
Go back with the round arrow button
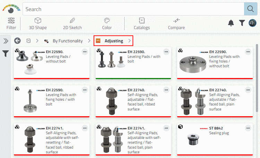pos(17,41)
